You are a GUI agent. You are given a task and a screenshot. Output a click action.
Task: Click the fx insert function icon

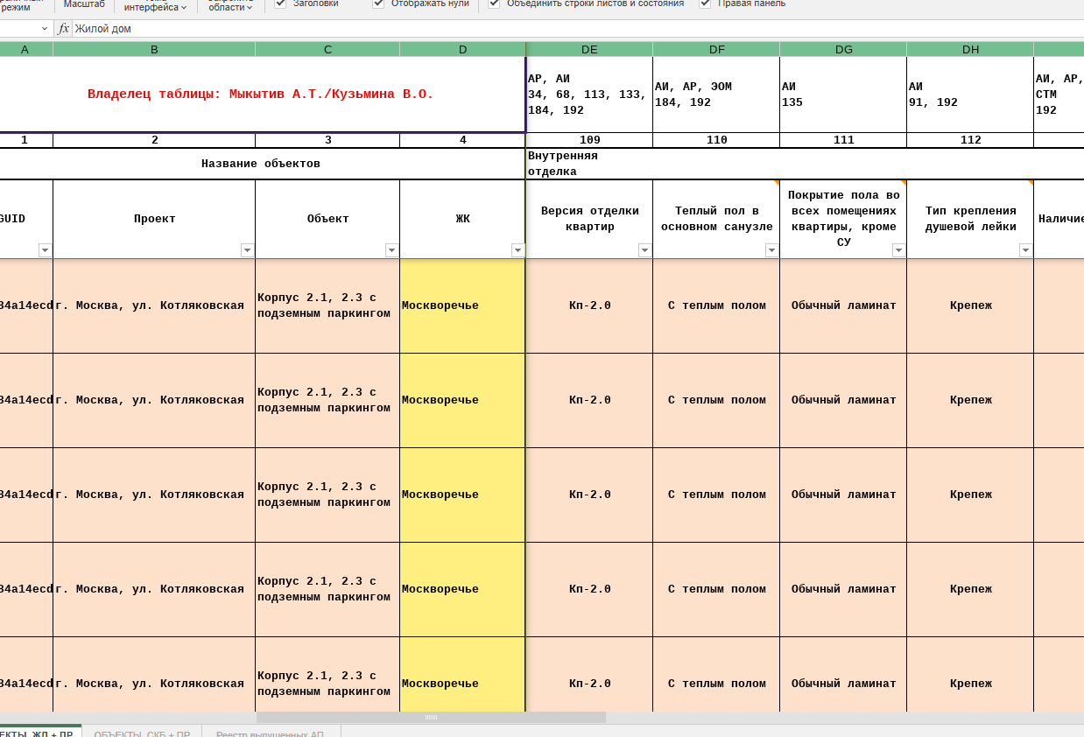[x=64, y=29]
